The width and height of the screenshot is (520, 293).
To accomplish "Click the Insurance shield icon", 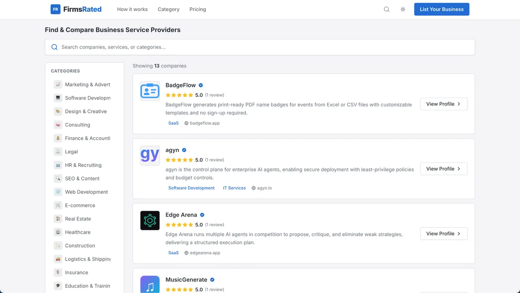I will click(58, 272).
